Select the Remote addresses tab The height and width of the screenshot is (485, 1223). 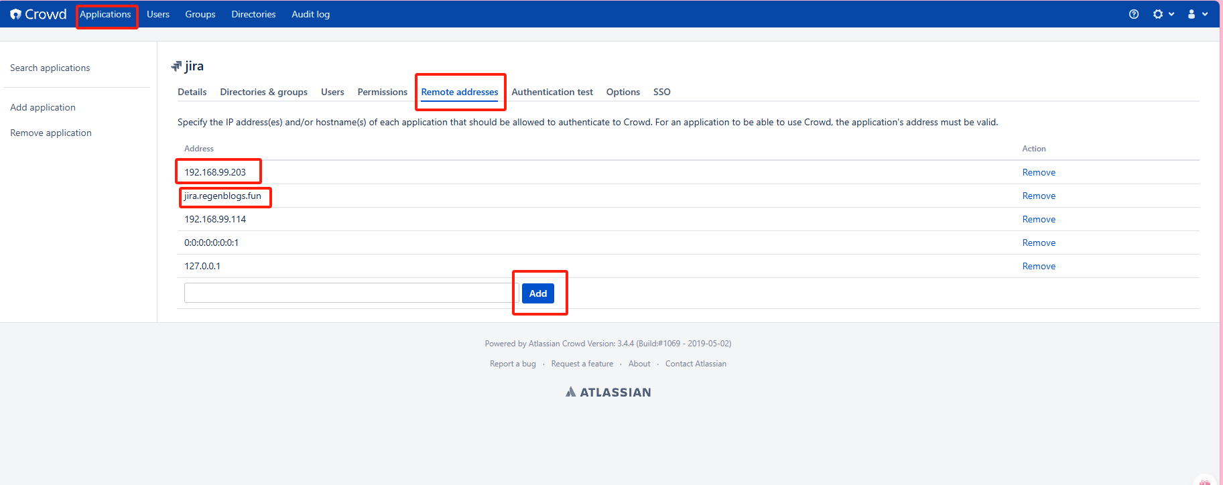460,92
